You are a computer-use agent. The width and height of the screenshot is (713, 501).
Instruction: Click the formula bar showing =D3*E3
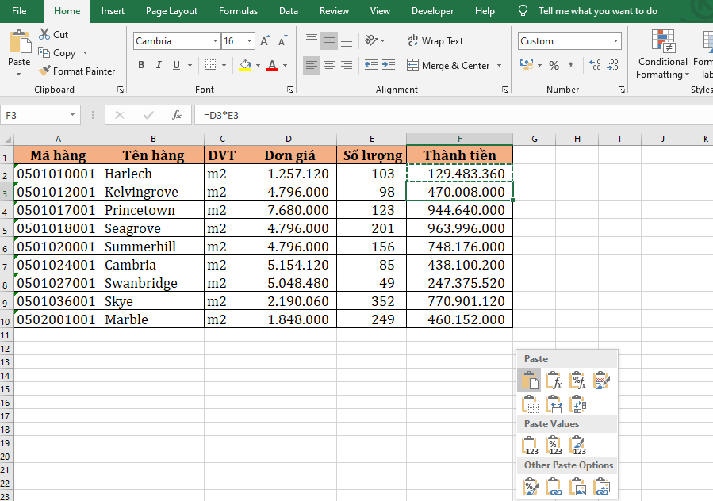pos(452,116)
